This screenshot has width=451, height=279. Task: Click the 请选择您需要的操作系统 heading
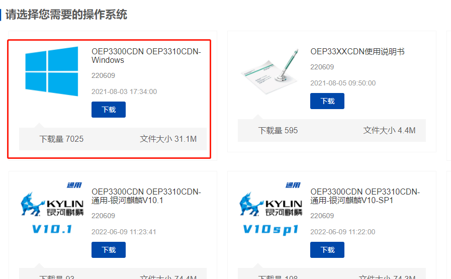66,15
